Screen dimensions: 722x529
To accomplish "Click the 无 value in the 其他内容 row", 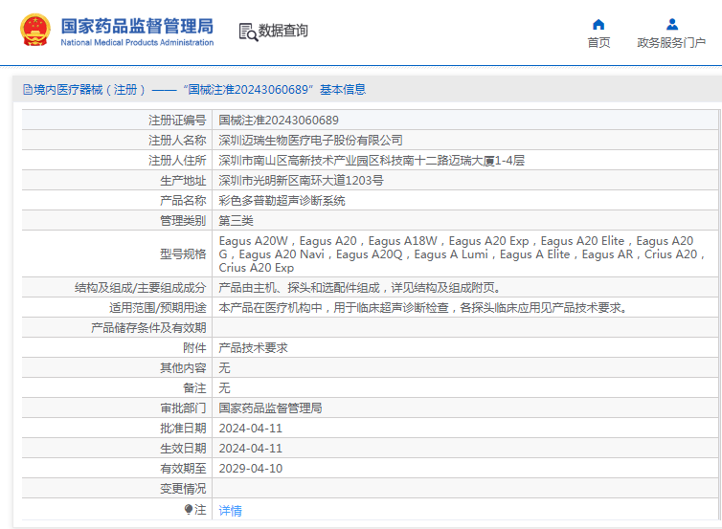I will click(x=224, y=368).
